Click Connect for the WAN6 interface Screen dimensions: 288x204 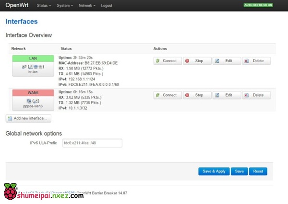point(168,95)
